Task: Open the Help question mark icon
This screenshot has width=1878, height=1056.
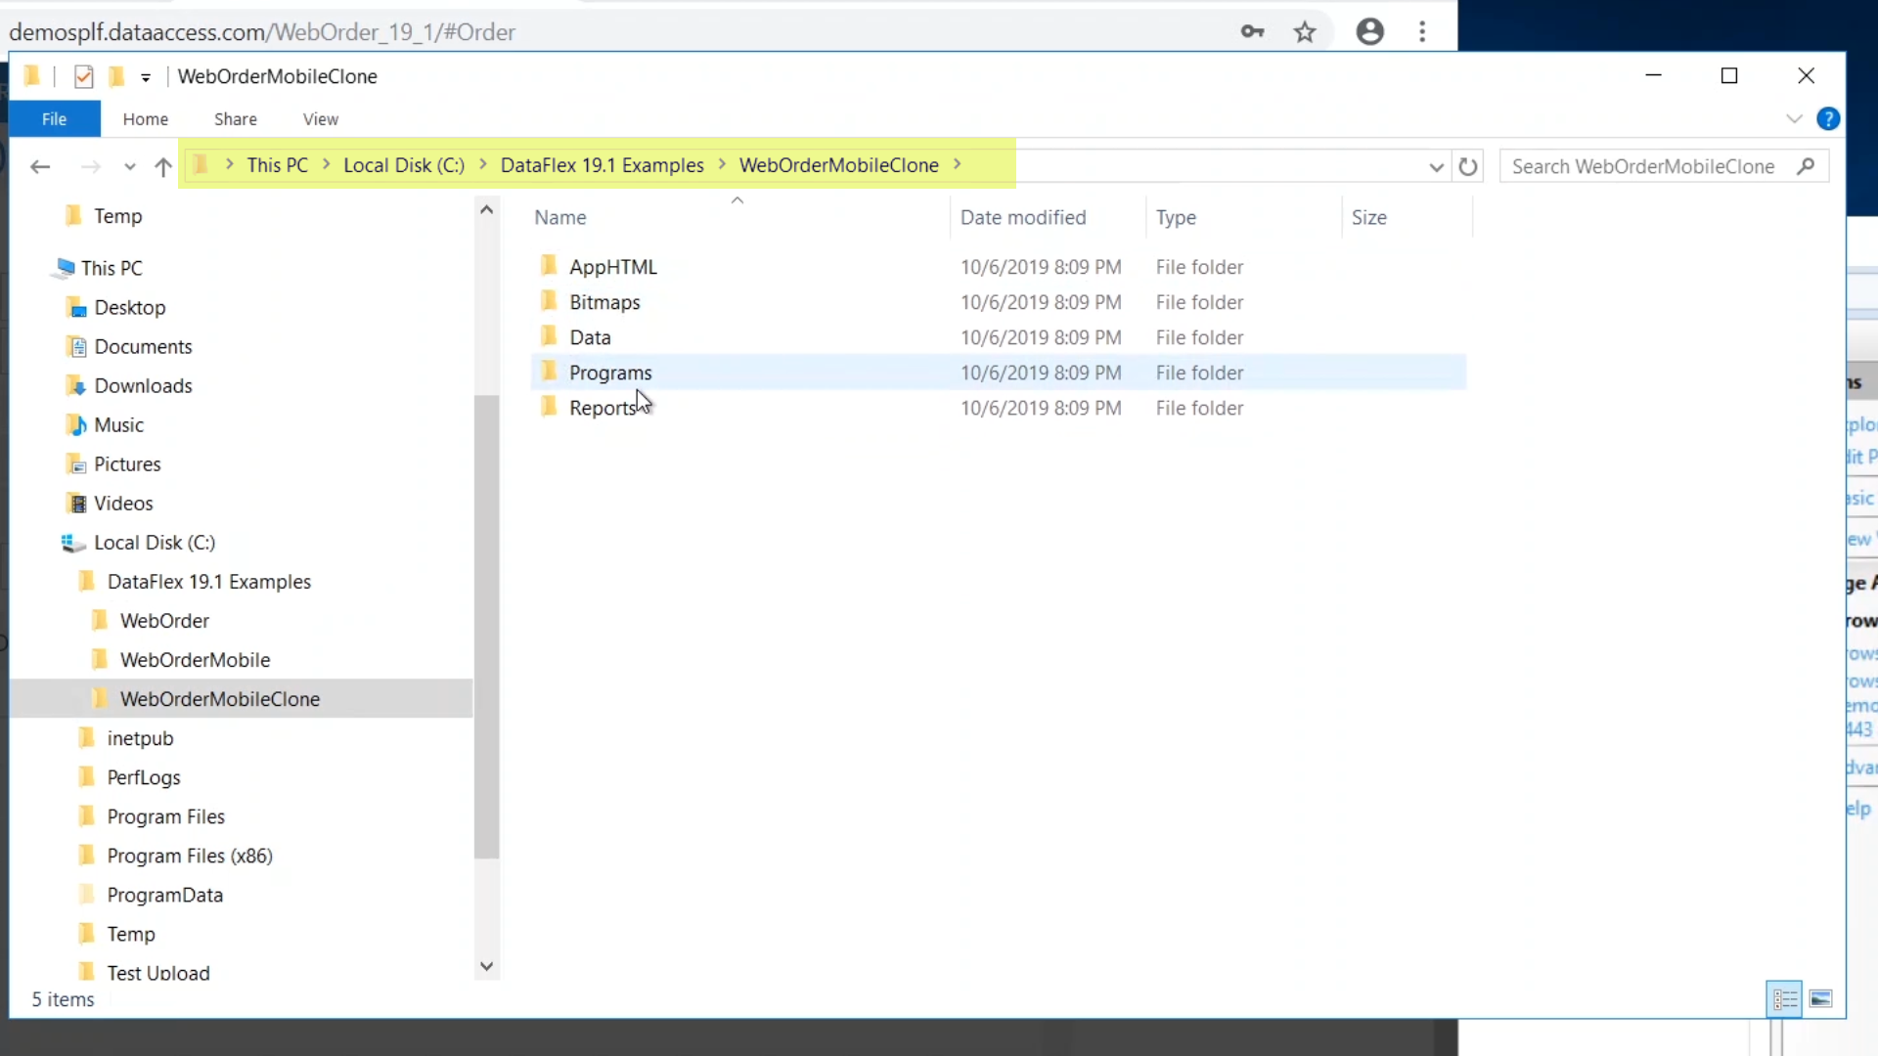Action: pos(1827,119)
